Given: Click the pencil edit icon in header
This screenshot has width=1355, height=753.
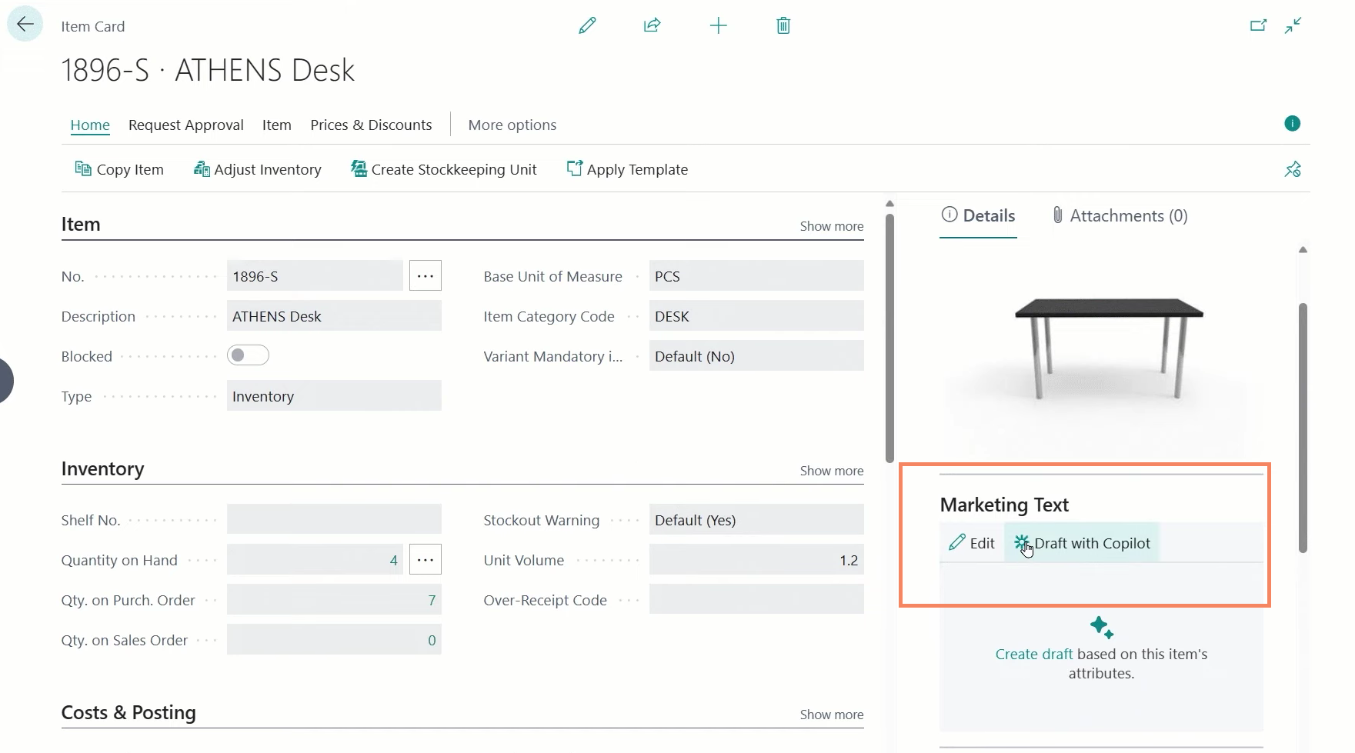Looking at the screenshot, I should point(587,26).
